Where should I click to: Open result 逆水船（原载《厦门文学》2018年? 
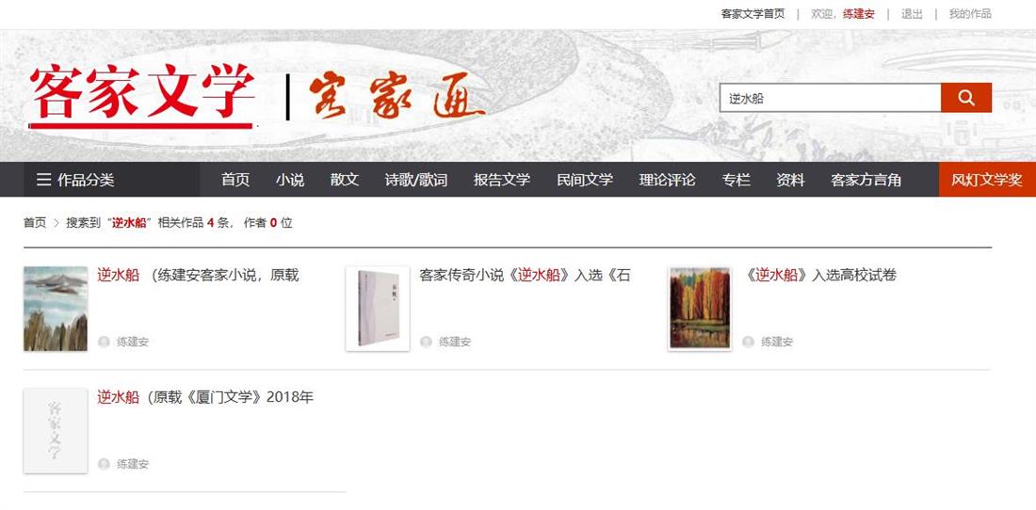pos(205,397)
